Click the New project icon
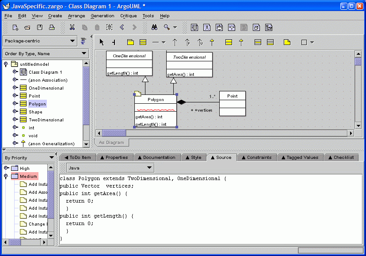This screenshot has height=256, width=366. point(15,27)
